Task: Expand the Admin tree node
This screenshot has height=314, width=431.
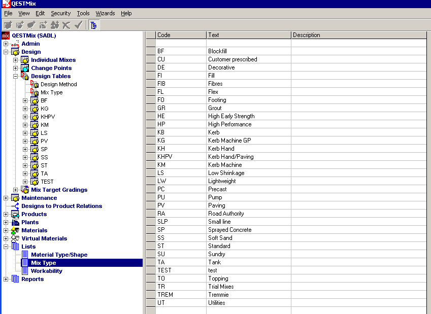Action: point(6,44)
